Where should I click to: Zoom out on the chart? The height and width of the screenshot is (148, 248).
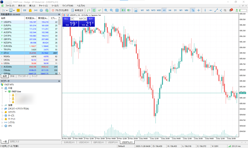(x=111, y=10)
